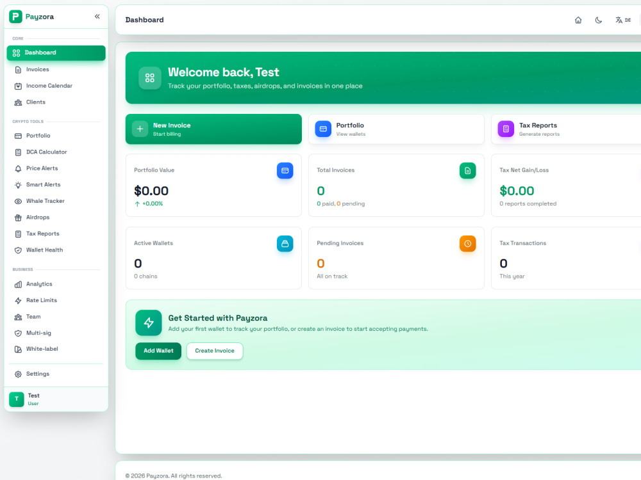The width and height of the screenshot is (641, 480).
Task: Click the $0.00 Portfolio Value amount
Action: pyautogui.click(x=151, y=191)
